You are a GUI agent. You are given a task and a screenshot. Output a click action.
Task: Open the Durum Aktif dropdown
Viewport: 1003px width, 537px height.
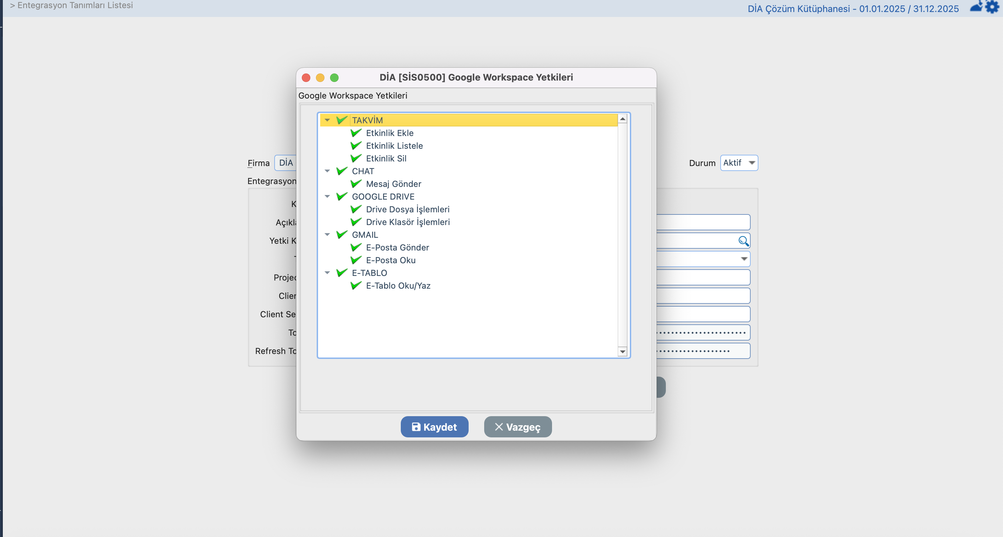coord(751,163)
